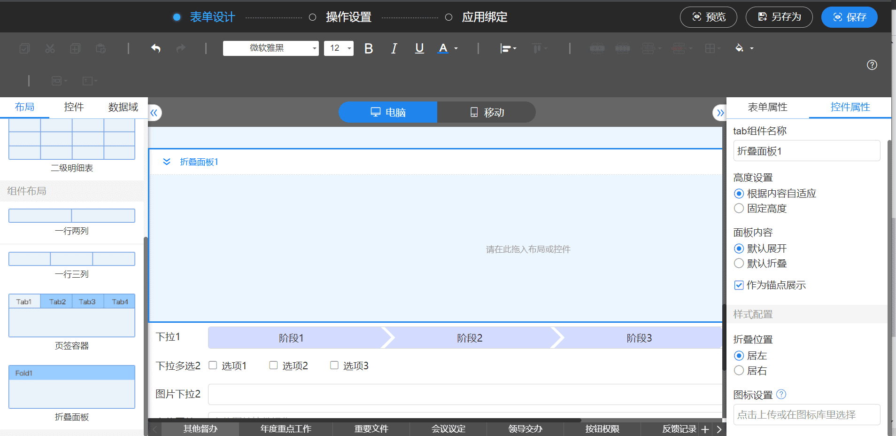Switch to the 移动 device view

coord(487,112)
